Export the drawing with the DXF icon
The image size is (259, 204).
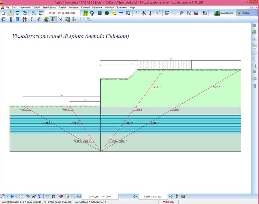point(61,196)
